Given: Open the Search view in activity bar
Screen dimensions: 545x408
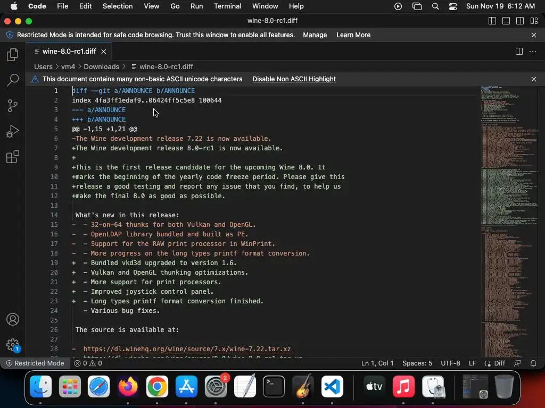Looking at the screenshot, I should tap(13, 80).
